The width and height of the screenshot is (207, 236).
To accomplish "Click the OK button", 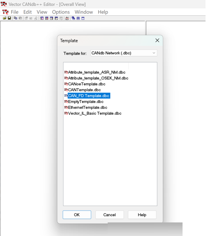I will coord(77,215).
